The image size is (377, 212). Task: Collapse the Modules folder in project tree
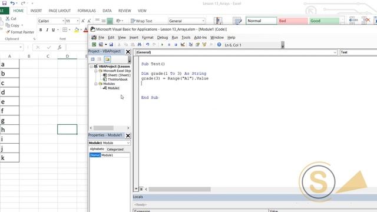[95, 84]
